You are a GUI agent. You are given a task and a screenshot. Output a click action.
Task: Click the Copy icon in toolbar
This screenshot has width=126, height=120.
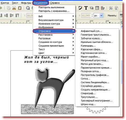click(x=9, y=8)
